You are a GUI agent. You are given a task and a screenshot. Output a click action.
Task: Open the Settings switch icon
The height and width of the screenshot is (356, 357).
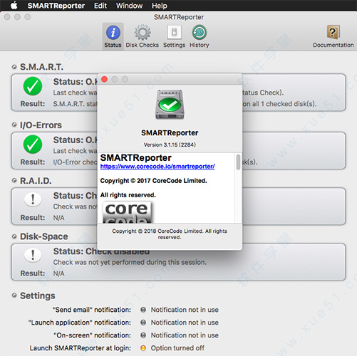point(174,32)
